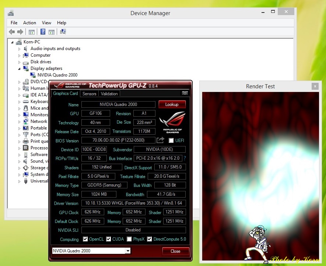The height and width of the screenshot is (266, 326).
Task: Expand Audio inputs and outputs node
Action: point(19,49)
